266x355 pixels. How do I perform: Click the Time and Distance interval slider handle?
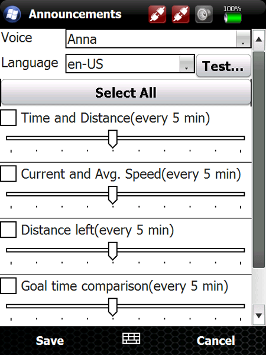(x=113, y=139)
